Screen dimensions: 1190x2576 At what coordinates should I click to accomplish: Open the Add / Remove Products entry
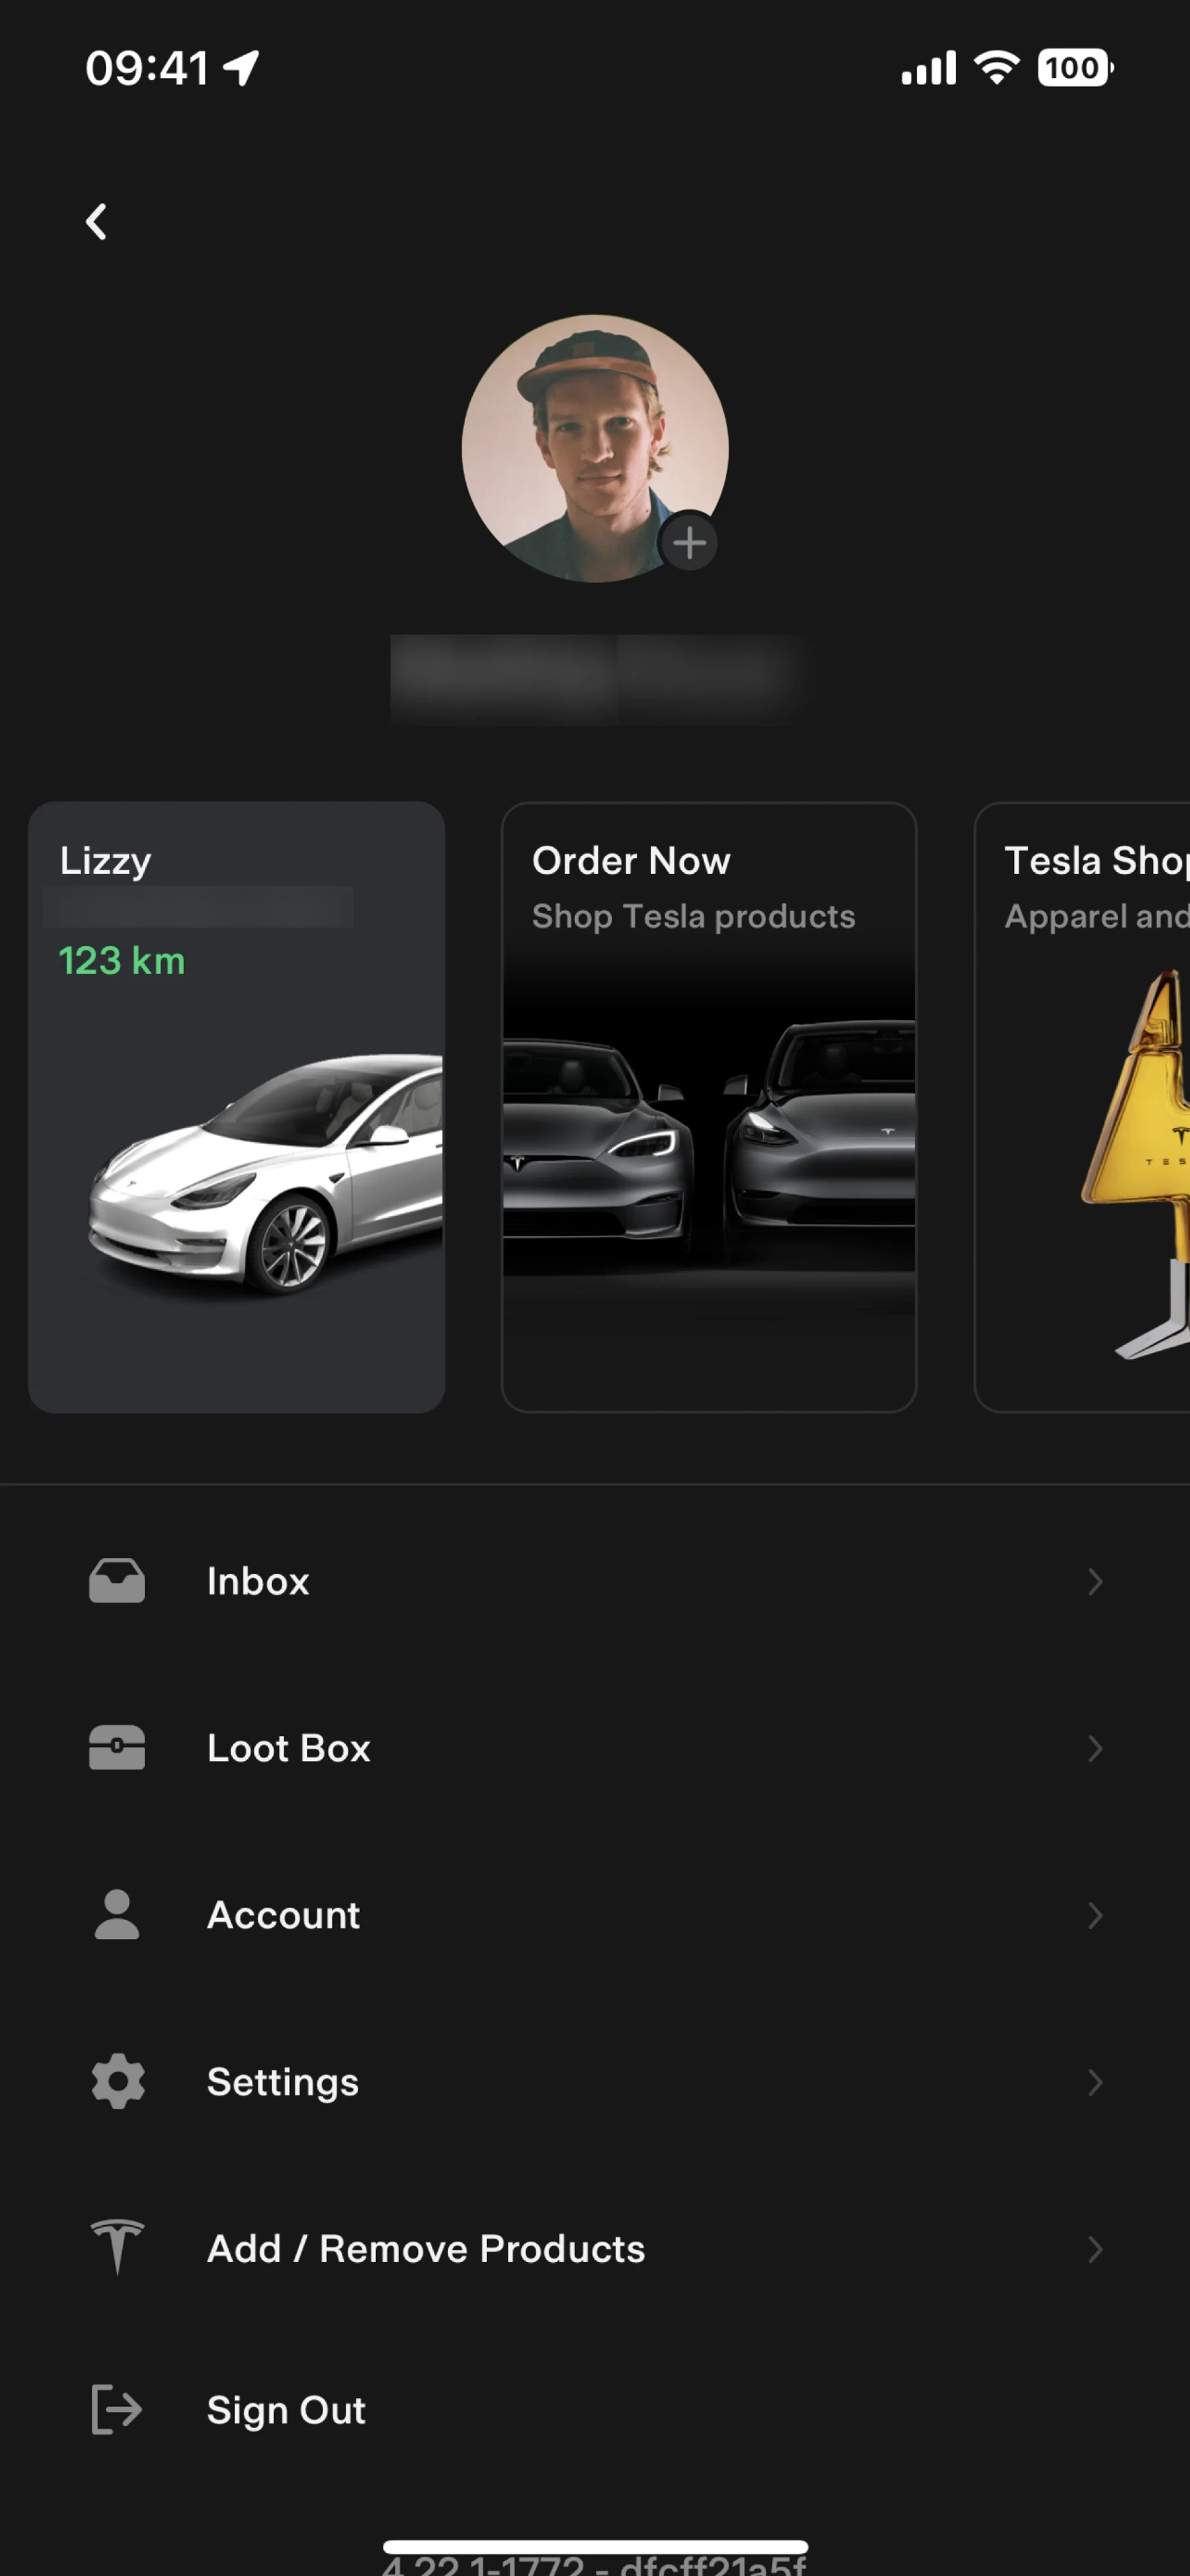[x=426, y=2249]
